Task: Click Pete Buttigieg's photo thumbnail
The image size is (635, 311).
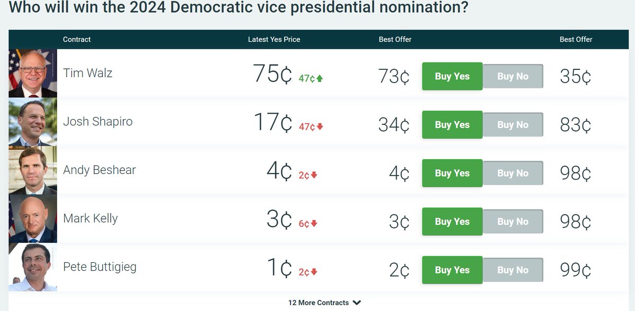Action: click(x=33, y=267)
